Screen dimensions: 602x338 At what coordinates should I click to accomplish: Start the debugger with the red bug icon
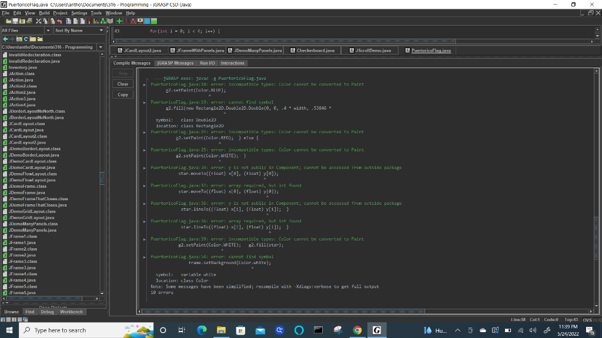point(133,22)
